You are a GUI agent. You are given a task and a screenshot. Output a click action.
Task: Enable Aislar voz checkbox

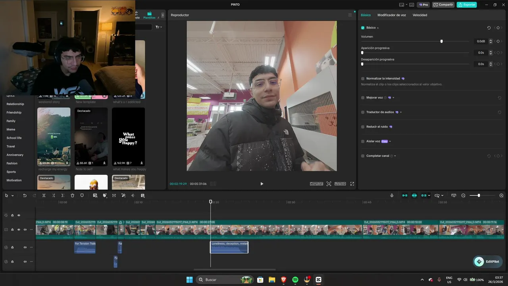pyautogui.click(x=363, y=141)
